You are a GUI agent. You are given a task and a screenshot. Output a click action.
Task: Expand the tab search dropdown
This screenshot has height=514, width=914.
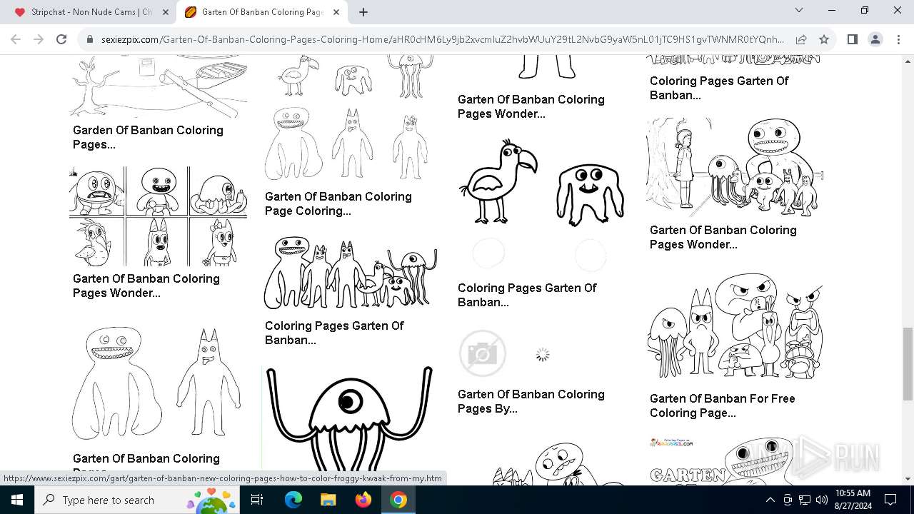point(799,10)
